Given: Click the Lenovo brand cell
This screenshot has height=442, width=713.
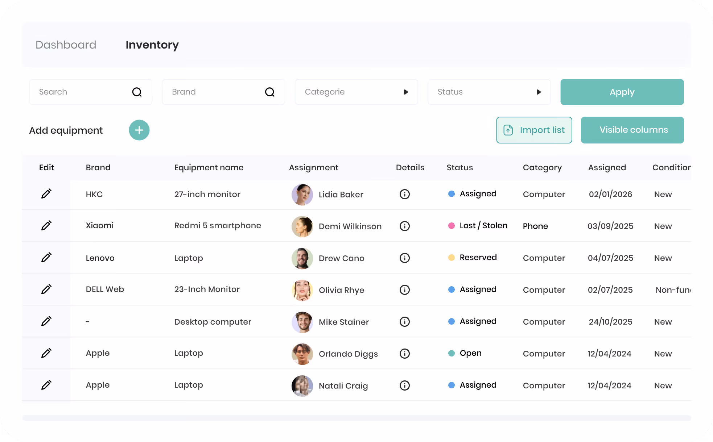Looking at the screenshot, I should (x=100, y=258).
